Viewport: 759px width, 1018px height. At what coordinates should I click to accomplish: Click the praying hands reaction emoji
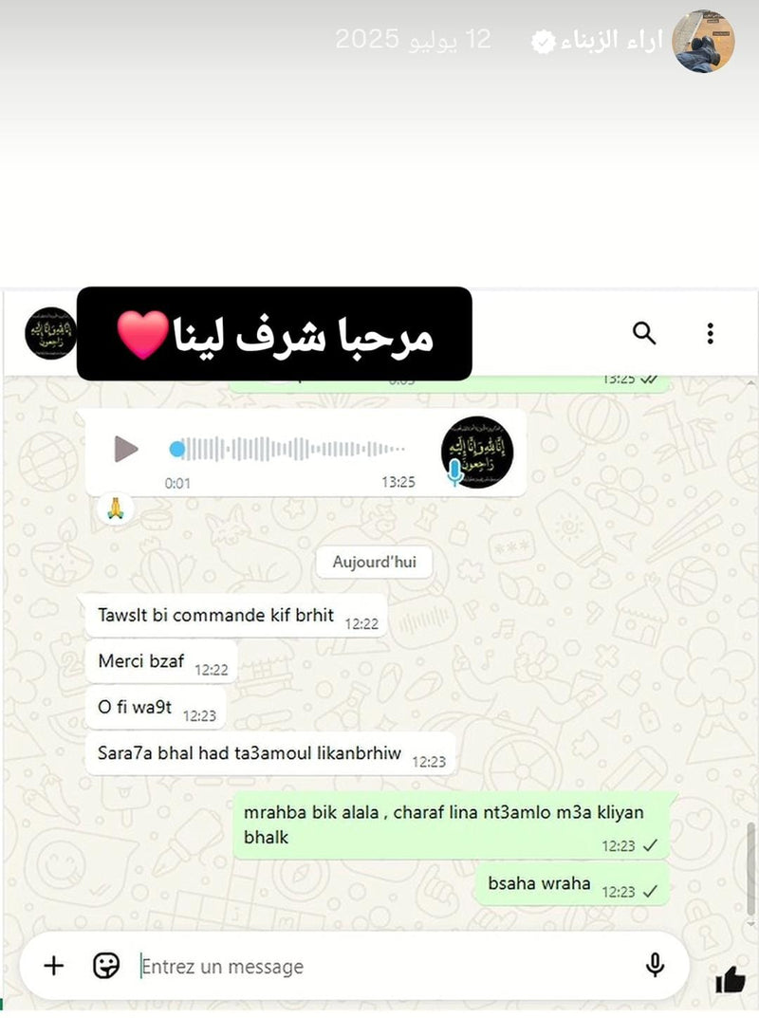(x=116, y=508)
